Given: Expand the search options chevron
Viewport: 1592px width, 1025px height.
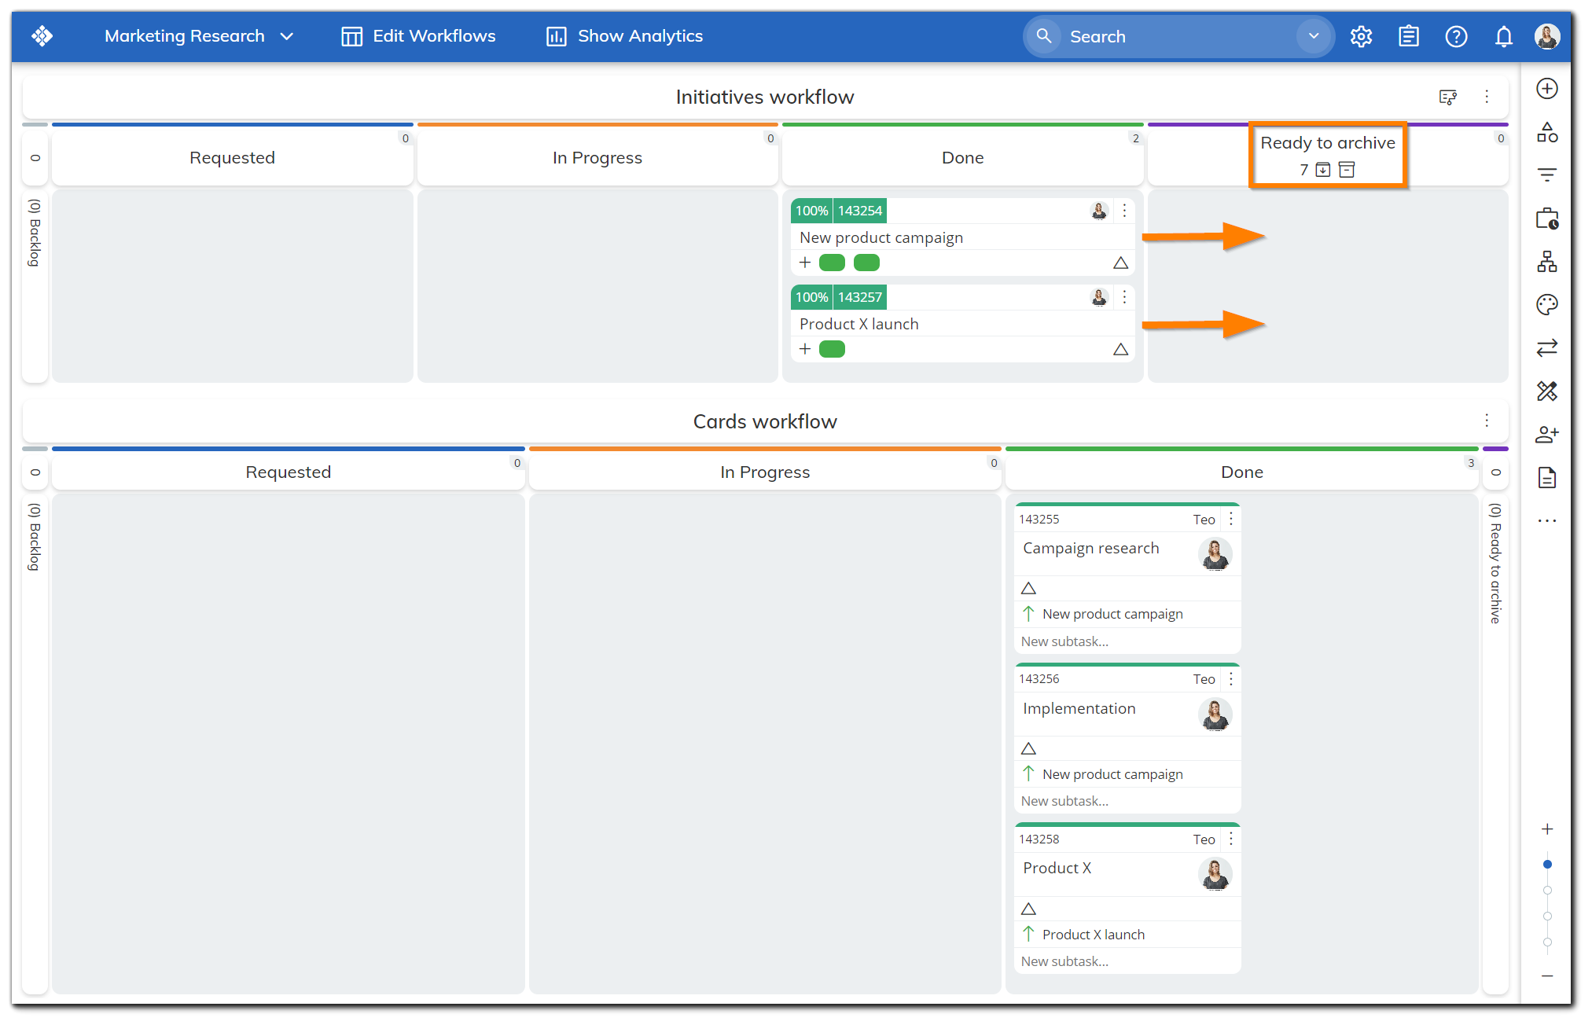Looking at the screenshot, I should pyautogui.click(x=1313, y=36).
